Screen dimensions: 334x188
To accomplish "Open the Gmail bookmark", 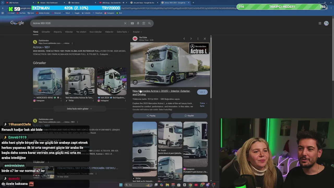I will pos(11,13).
